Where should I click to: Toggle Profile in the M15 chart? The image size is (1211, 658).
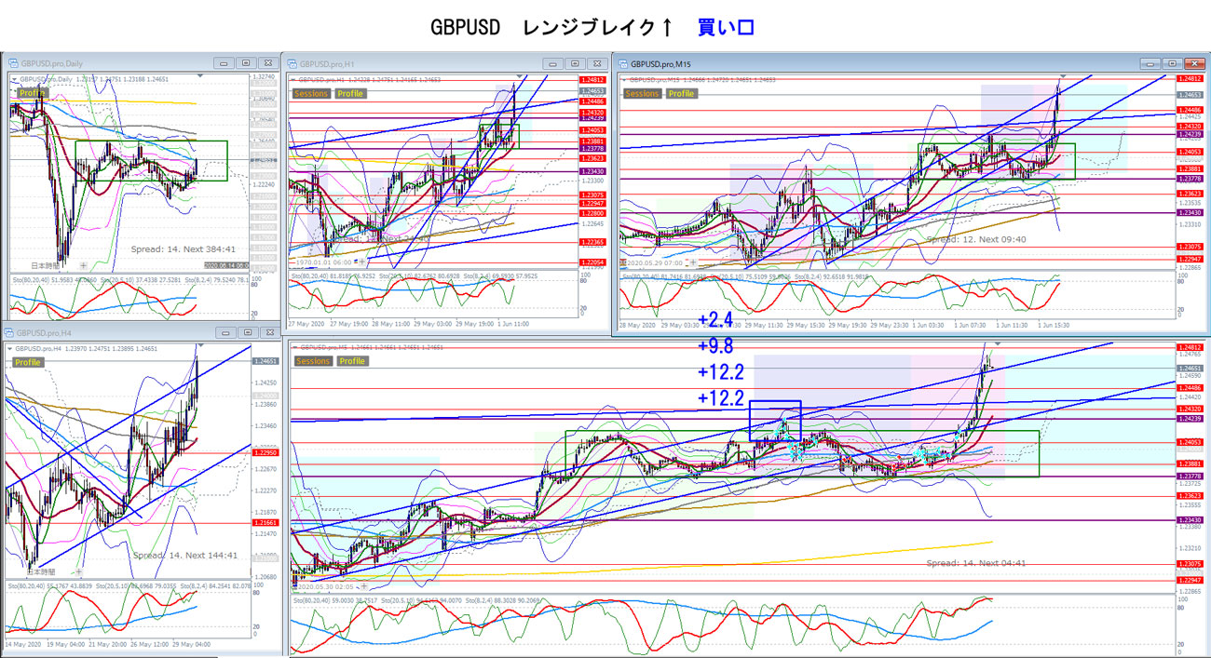pyautogui.click(x=681, y=93)
